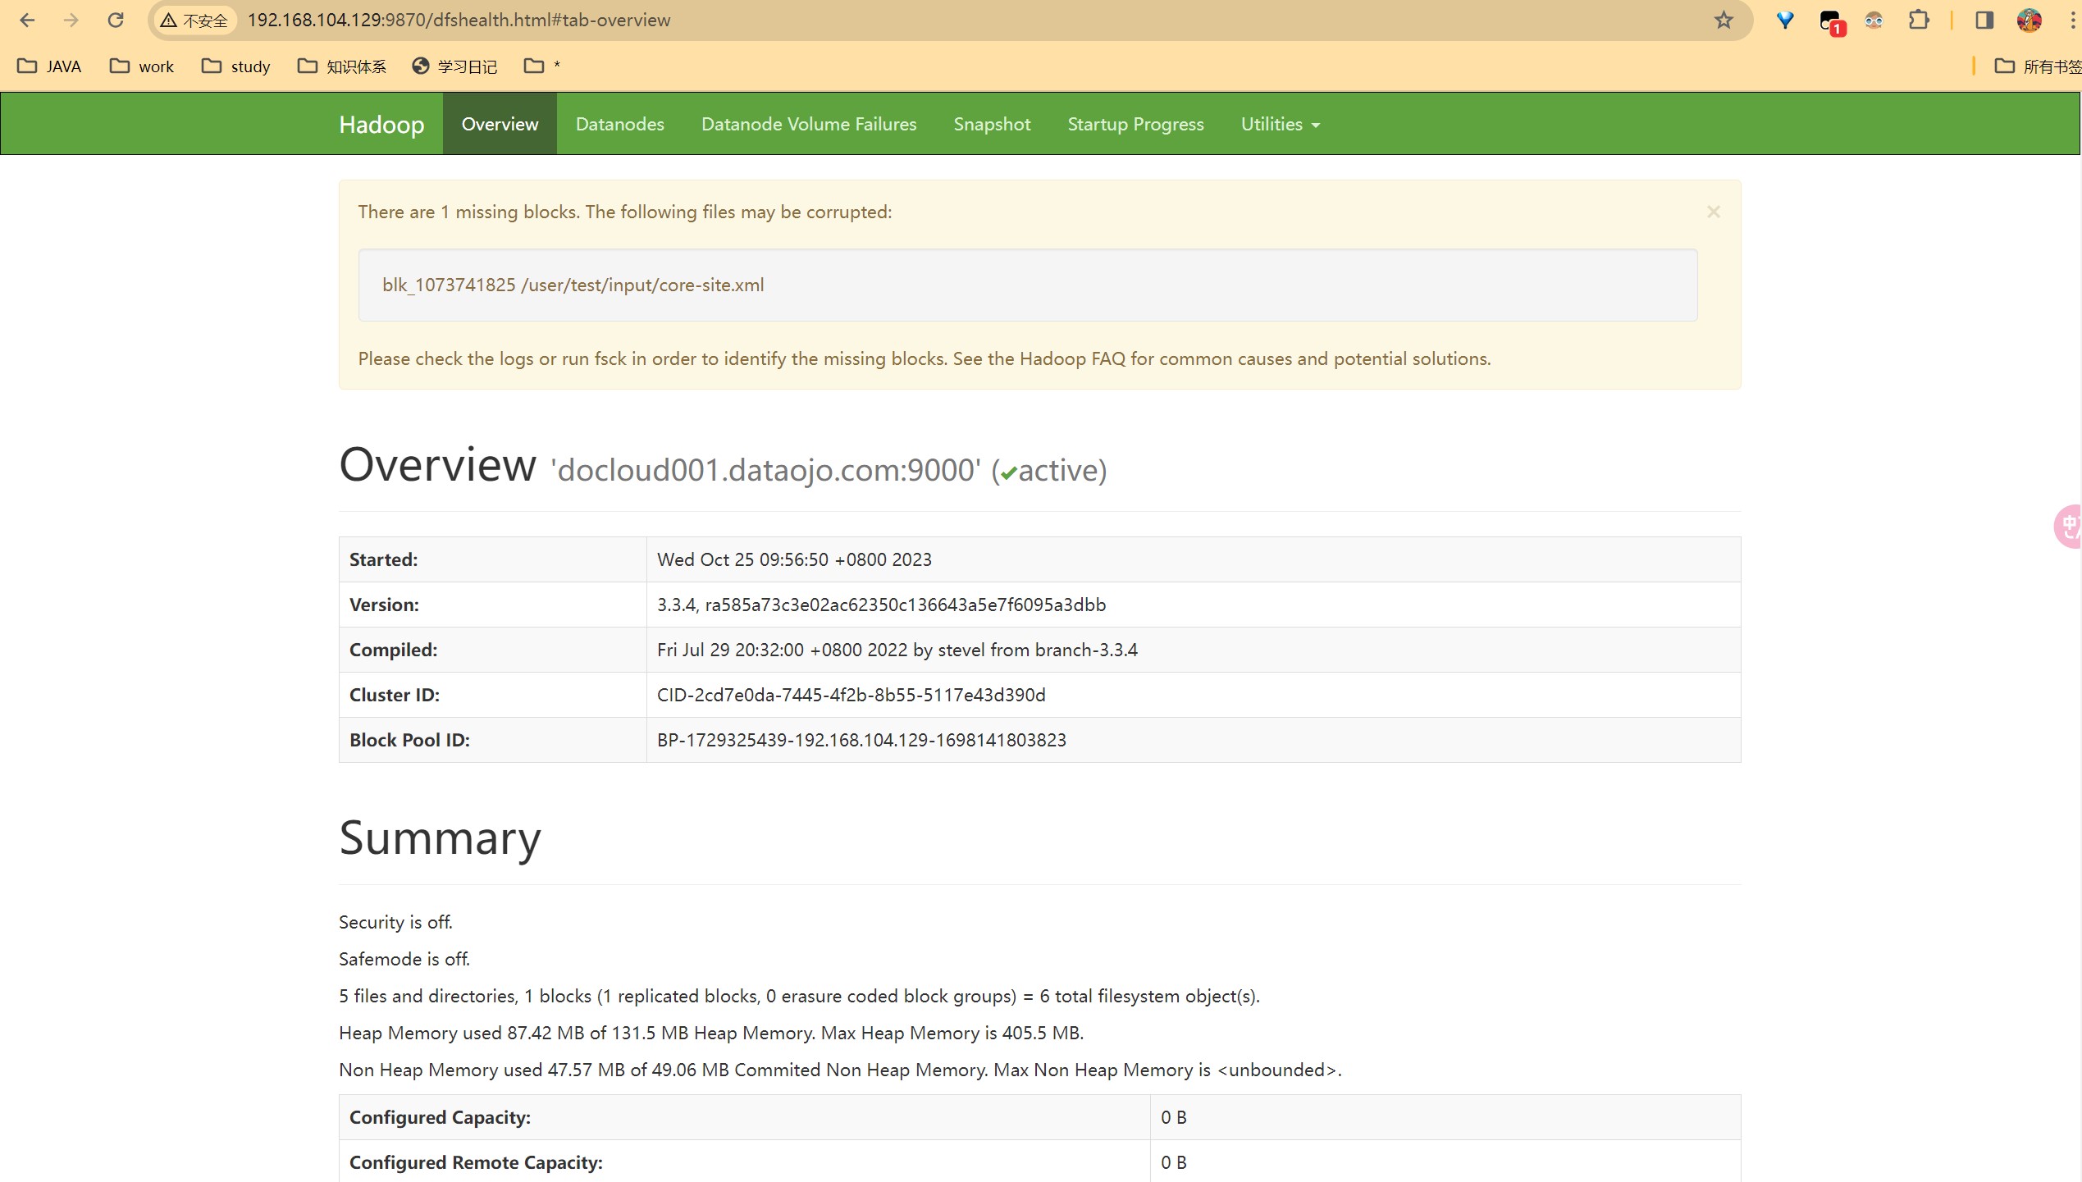Click the browser back arrow
This screenshot has height=1182, width=2082.
(27, 21)
